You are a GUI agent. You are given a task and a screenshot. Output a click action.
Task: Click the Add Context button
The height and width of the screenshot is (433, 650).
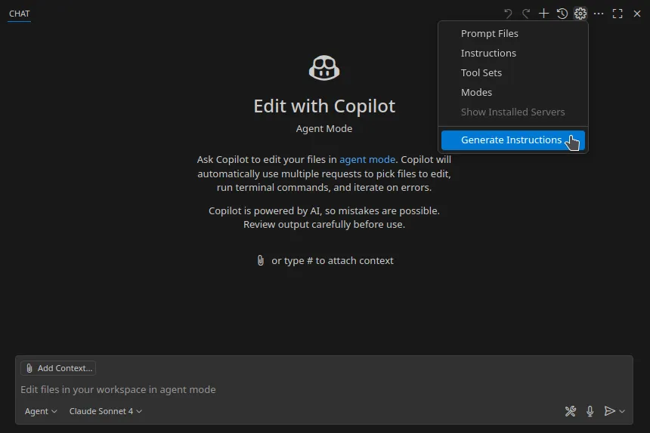58,368
